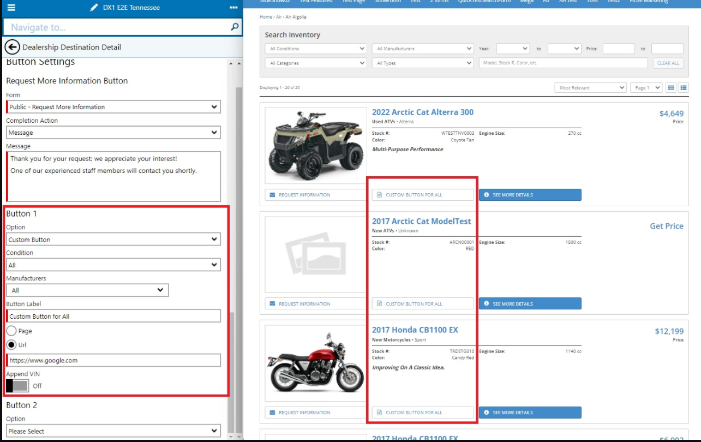Click document icon on Alterra 300 custom button
Image resolution: width=701 pixels, height=442 pixels.
380,195
